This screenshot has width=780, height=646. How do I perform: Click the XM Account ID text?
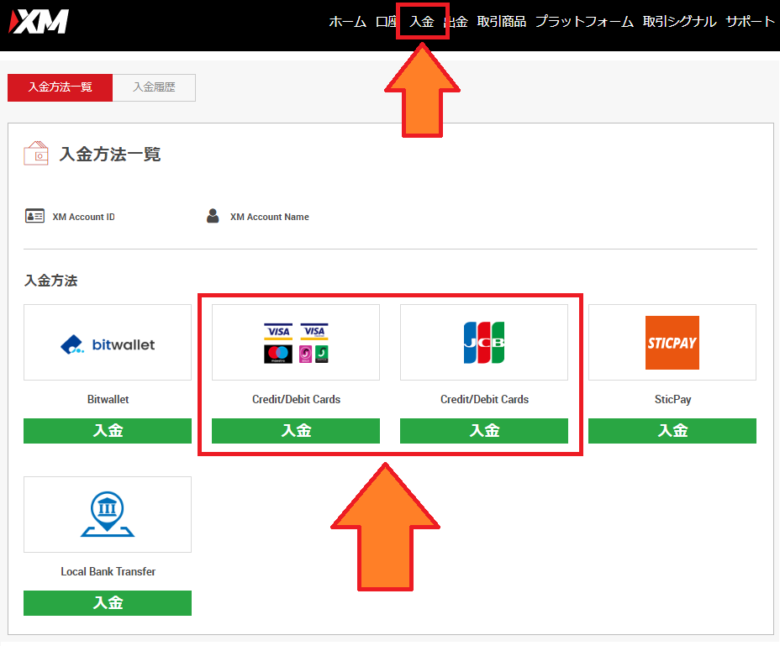[83, 217]
